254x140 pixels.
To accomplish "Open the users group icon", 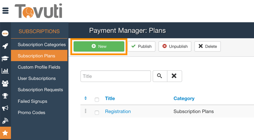I will pyautogui.click(x=5, y=83).
